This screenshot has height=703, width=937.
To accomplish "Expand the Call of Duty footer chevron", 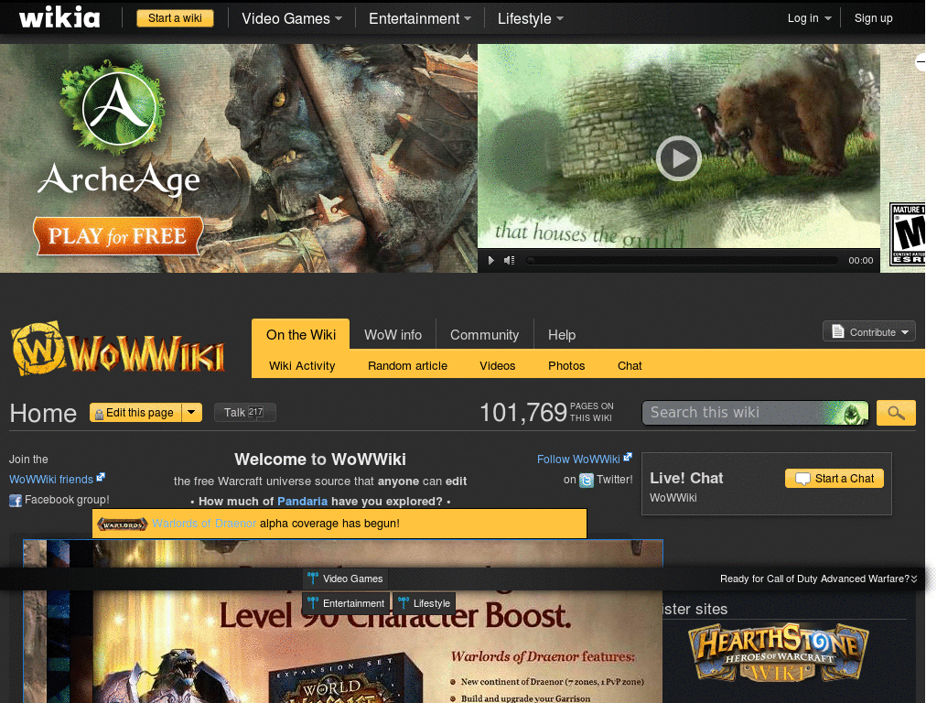I will 914,579.
